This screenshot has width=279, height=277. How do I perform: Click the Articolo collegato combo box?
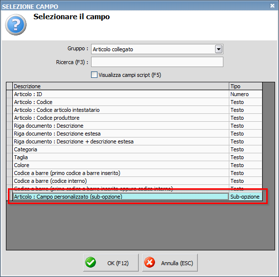click(x=157, y=49)
